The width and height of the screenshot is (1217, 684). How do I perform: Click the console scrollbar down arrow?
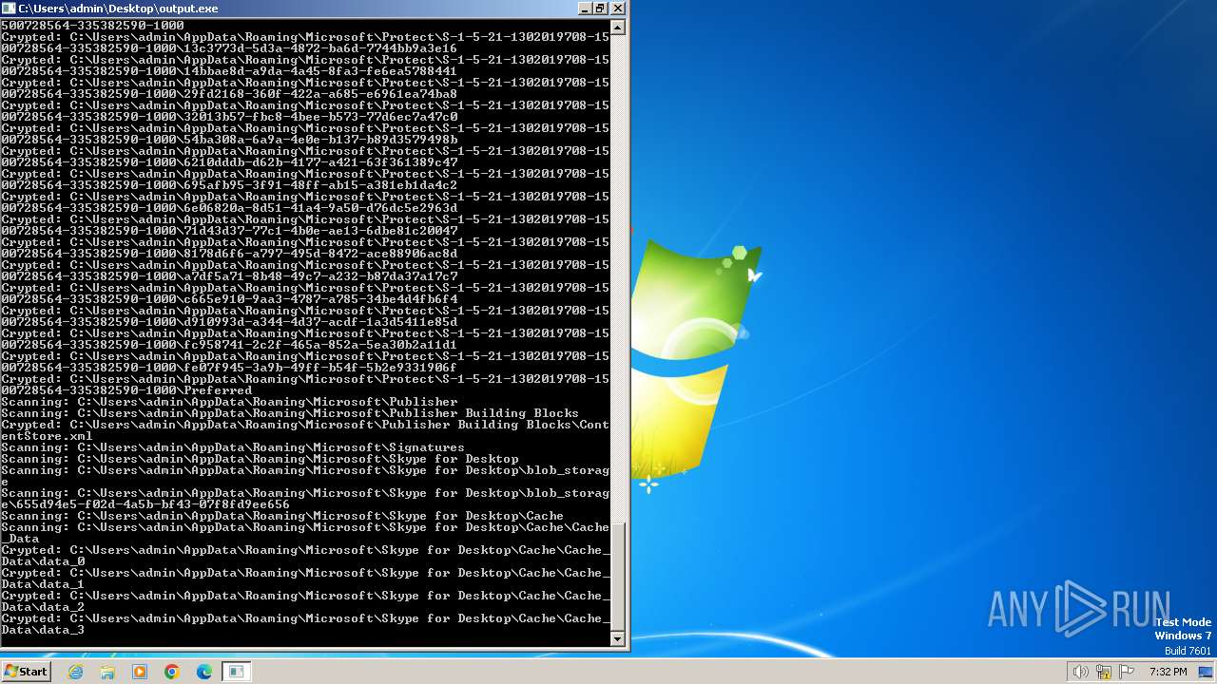tap(618, 639)
